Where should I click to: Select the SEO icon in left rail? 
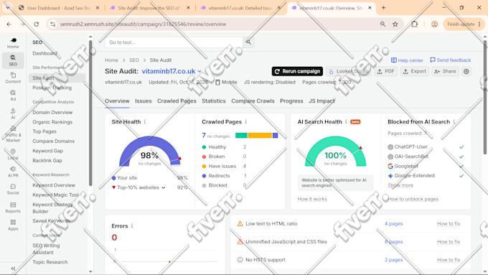coord(13,60)
